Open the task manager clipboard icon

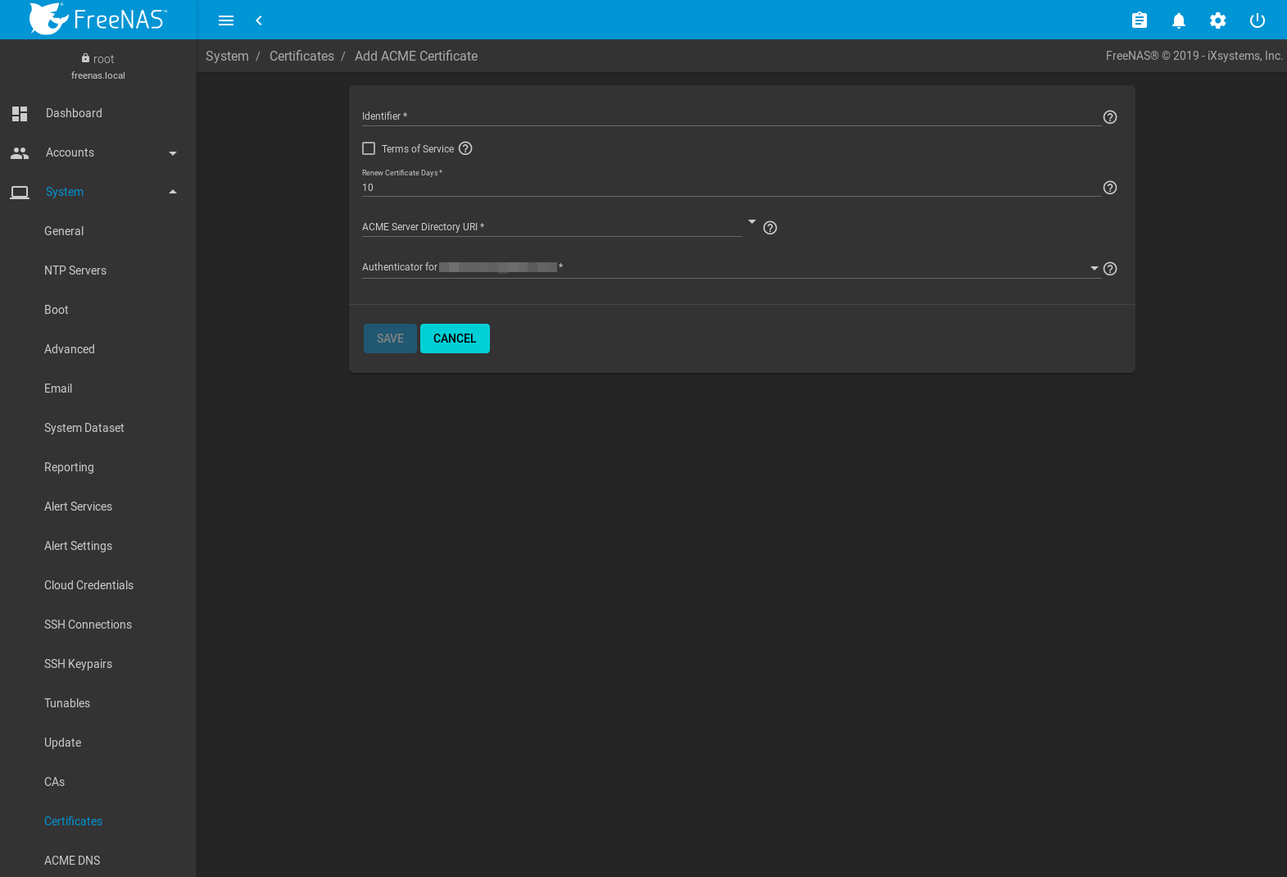click(x=1140, y=20)
